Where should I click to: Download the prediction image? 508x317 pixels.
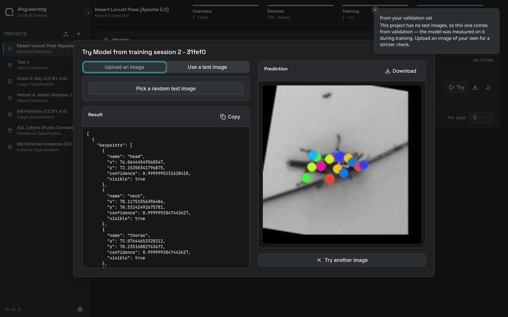401,71
